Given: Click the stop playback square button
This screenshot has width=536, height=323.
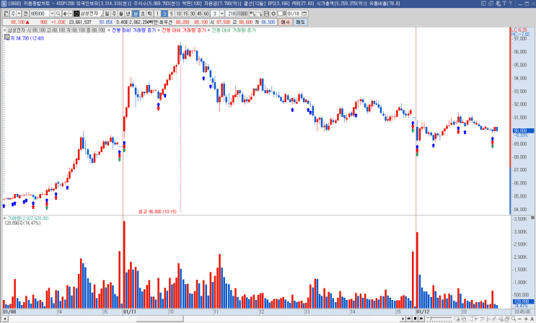Looking at the screenshot, I should (x=415, y=319).
